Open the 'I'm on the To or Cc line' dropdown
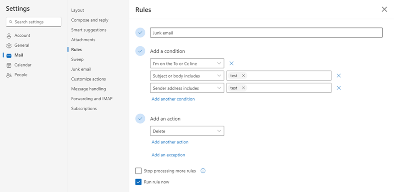 coord(187,63)
